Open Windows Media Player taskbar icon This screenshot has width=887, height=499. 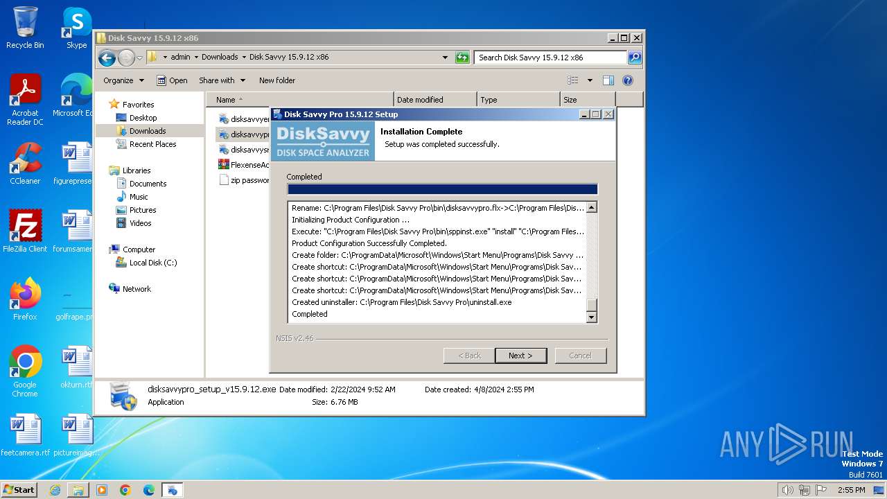pyautogui.click(x=102, y=490)
